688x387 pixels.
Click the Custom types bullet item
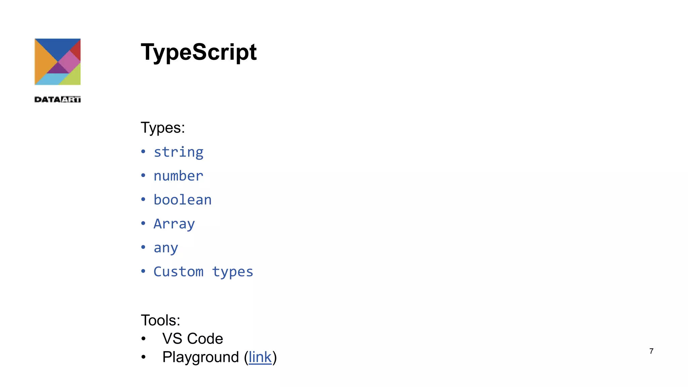[203, 272]
